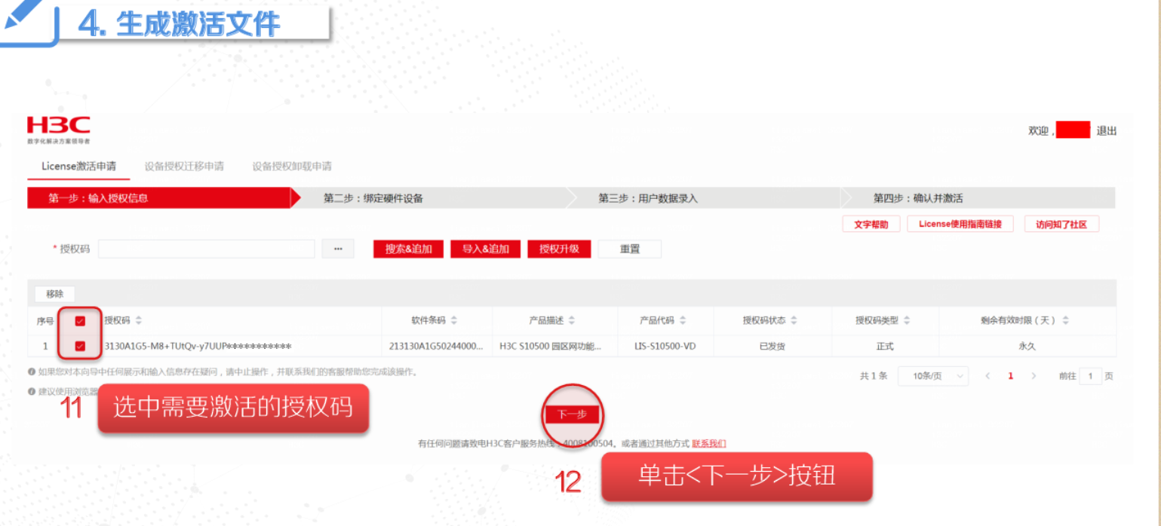Click 永久 remaining validity cell
The width and height of the screenshot is (1161, 526).
[1027, 347]
